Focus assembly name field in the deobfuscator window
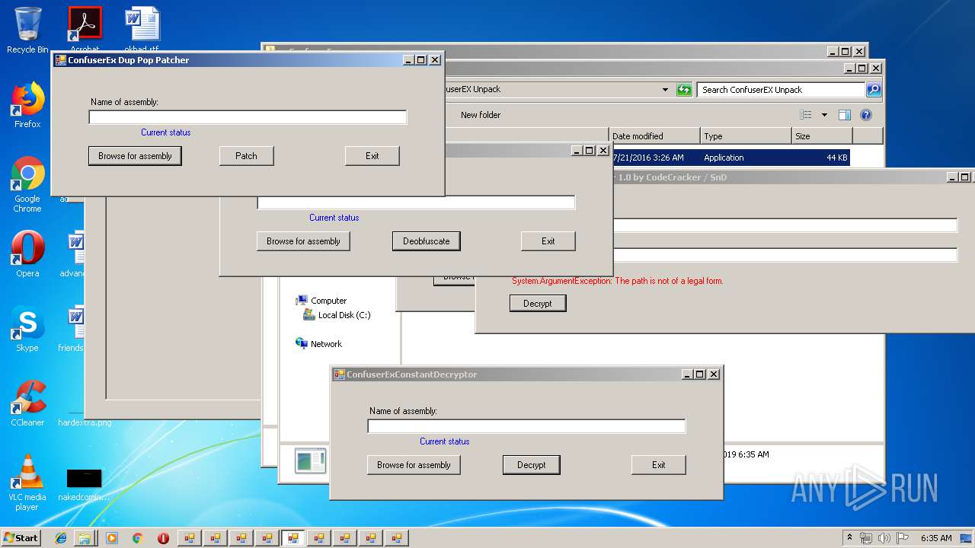Screen dimensions: 975x548 (416, 202)
